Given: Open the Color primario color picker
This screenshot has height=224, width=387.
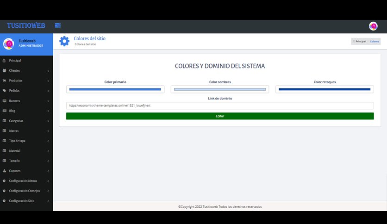Looking at the screenshot, I should click(115, 89).
